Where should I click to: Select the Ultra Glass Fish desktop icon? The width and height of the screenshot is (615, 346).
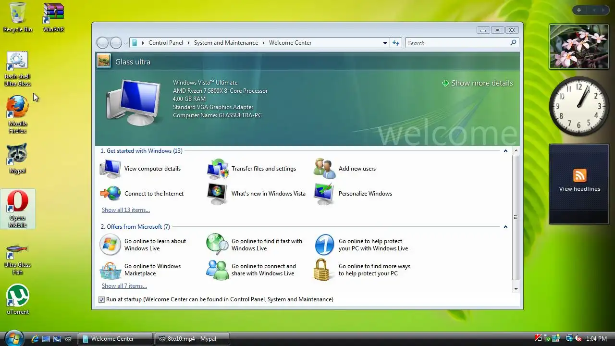point(17,259)
